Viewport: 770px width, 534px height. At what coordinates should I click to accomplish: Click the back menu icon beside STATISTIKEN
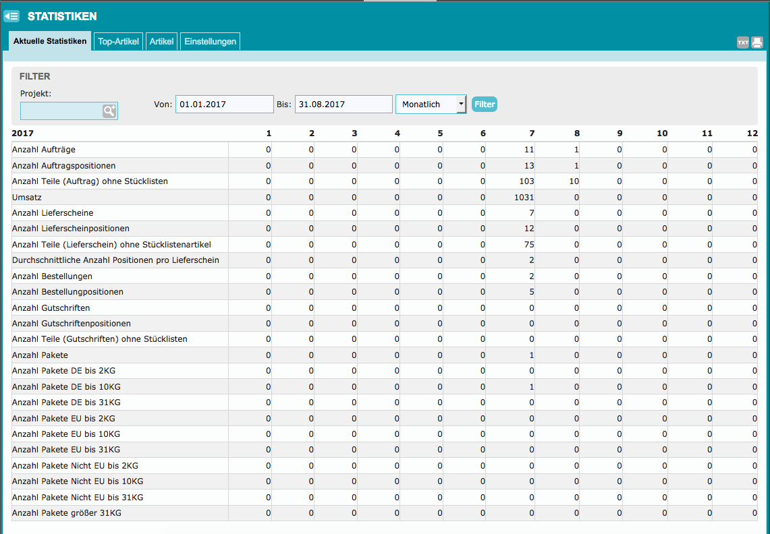pos(11,16)
